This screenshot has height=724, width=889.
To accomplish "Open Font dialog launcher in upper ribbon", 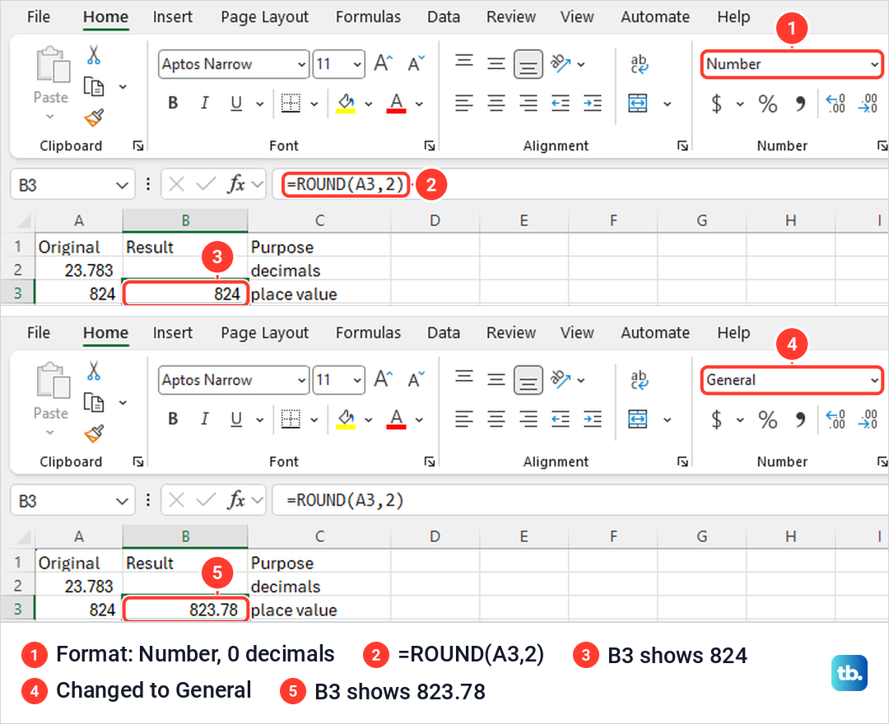I will [x=430, y=146].
